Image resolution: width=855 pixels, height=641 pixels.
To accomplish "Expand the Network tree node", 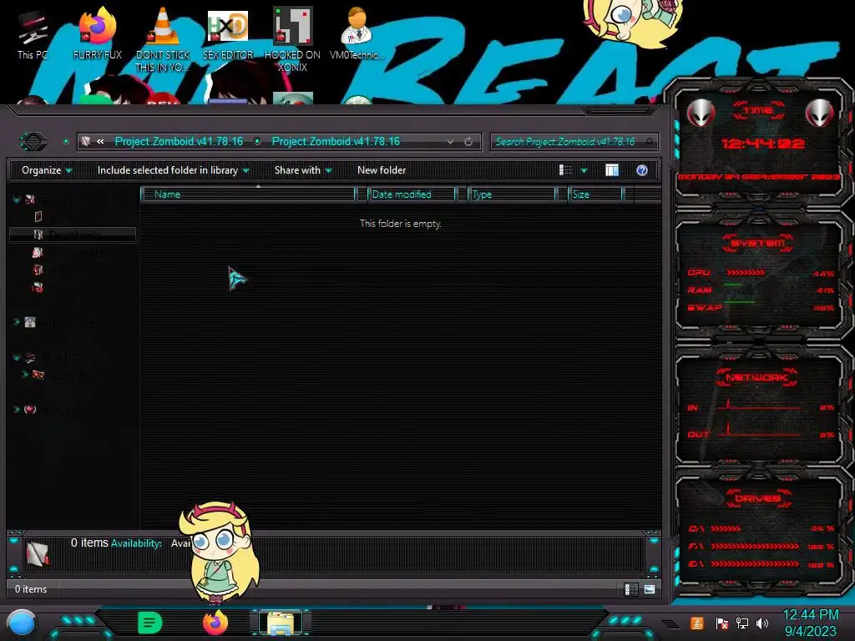I will (x=17, y=409).
